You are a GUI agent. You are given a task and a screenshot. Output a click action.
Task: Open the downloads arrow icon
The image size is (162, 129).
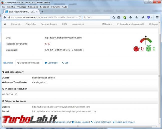coord(131,17)
